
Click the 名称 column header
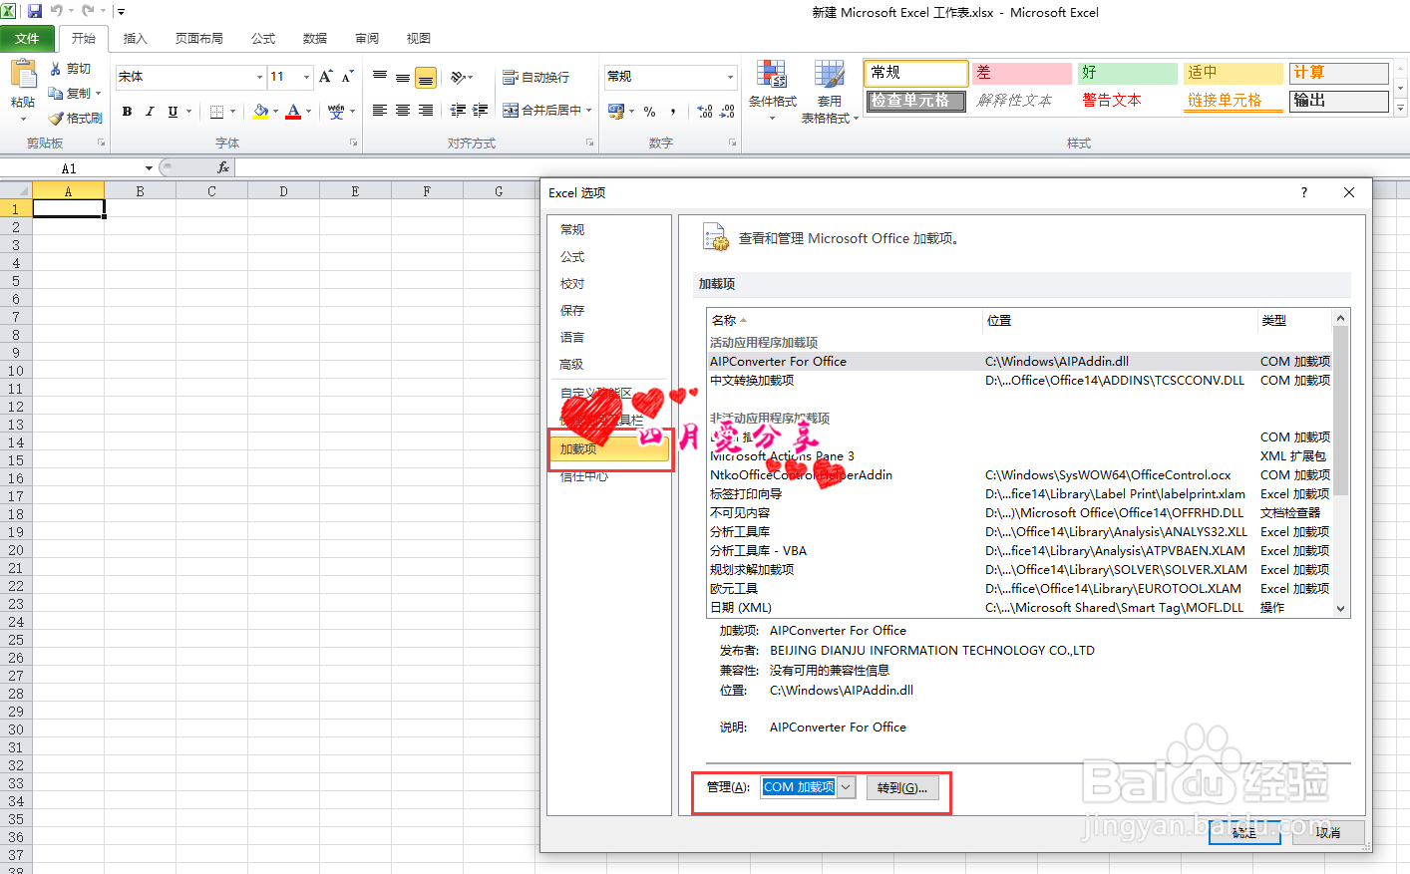(x=845, y=321)
